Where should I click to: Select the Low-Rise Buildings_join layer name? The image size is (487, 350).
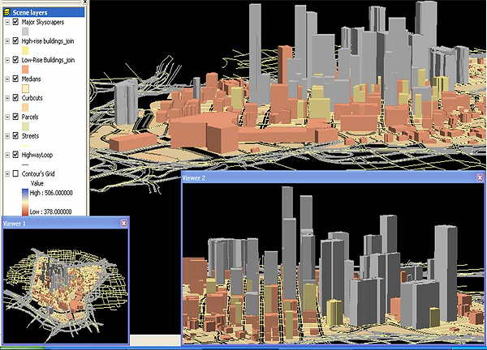pos(48,60)
